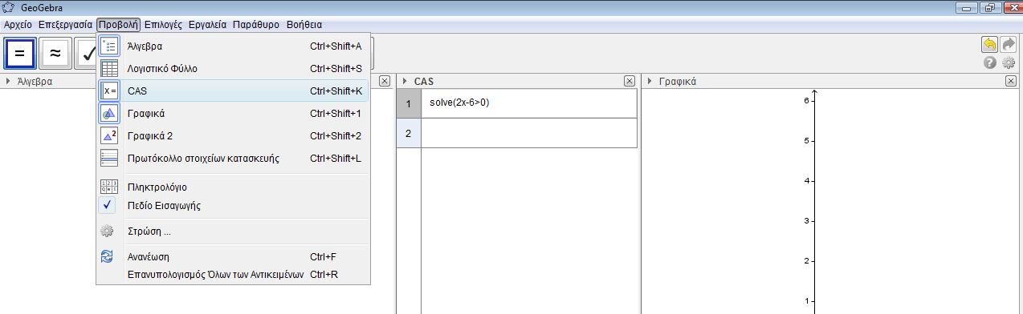Choose Ανανέωση from the menu
The height and width of the screenshot is (314, 1023).
point(233,257)
